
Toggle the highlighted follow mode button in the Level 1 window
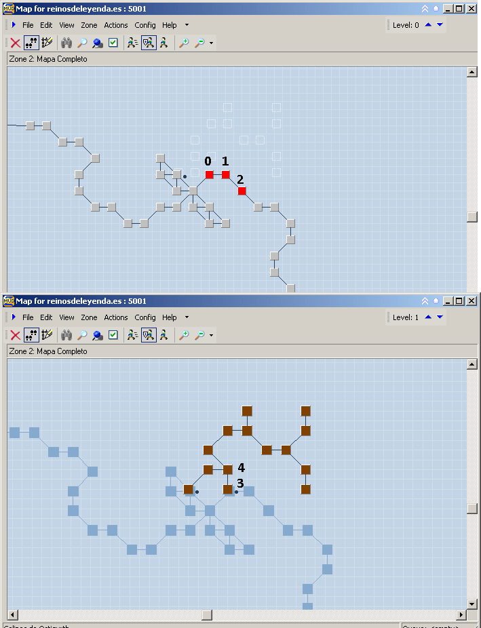point(148,335)
